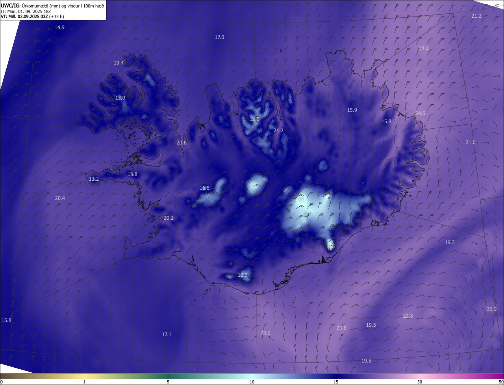Click the 23.6 value label
Viewport: 504px width, 385px height.
(265, 333)
